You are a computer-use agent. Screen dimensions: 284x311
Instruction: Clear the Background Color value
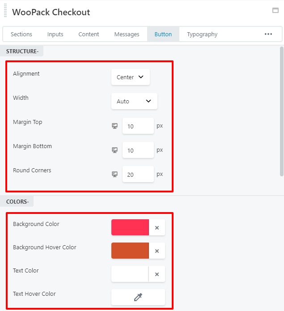157,227
